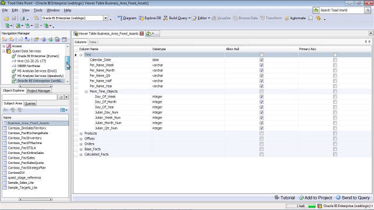This screenshot has width=374, height=210.
Task: Click first new connection icon in Navigation Manager
Action: click(5, 40)
